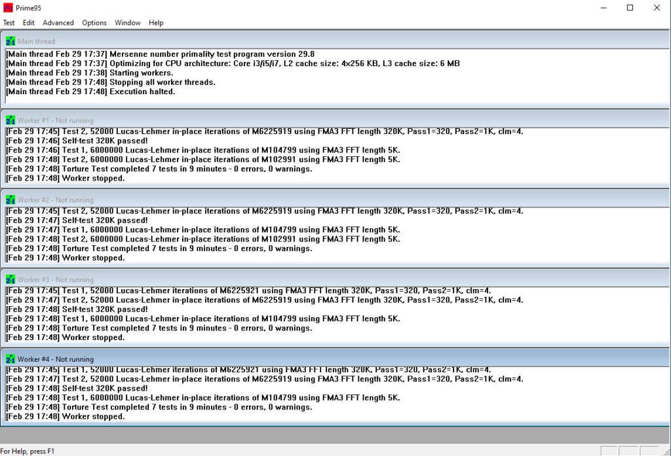671x456 pixels.
Task: Open the Advanced menu
Action: [58, 23]
